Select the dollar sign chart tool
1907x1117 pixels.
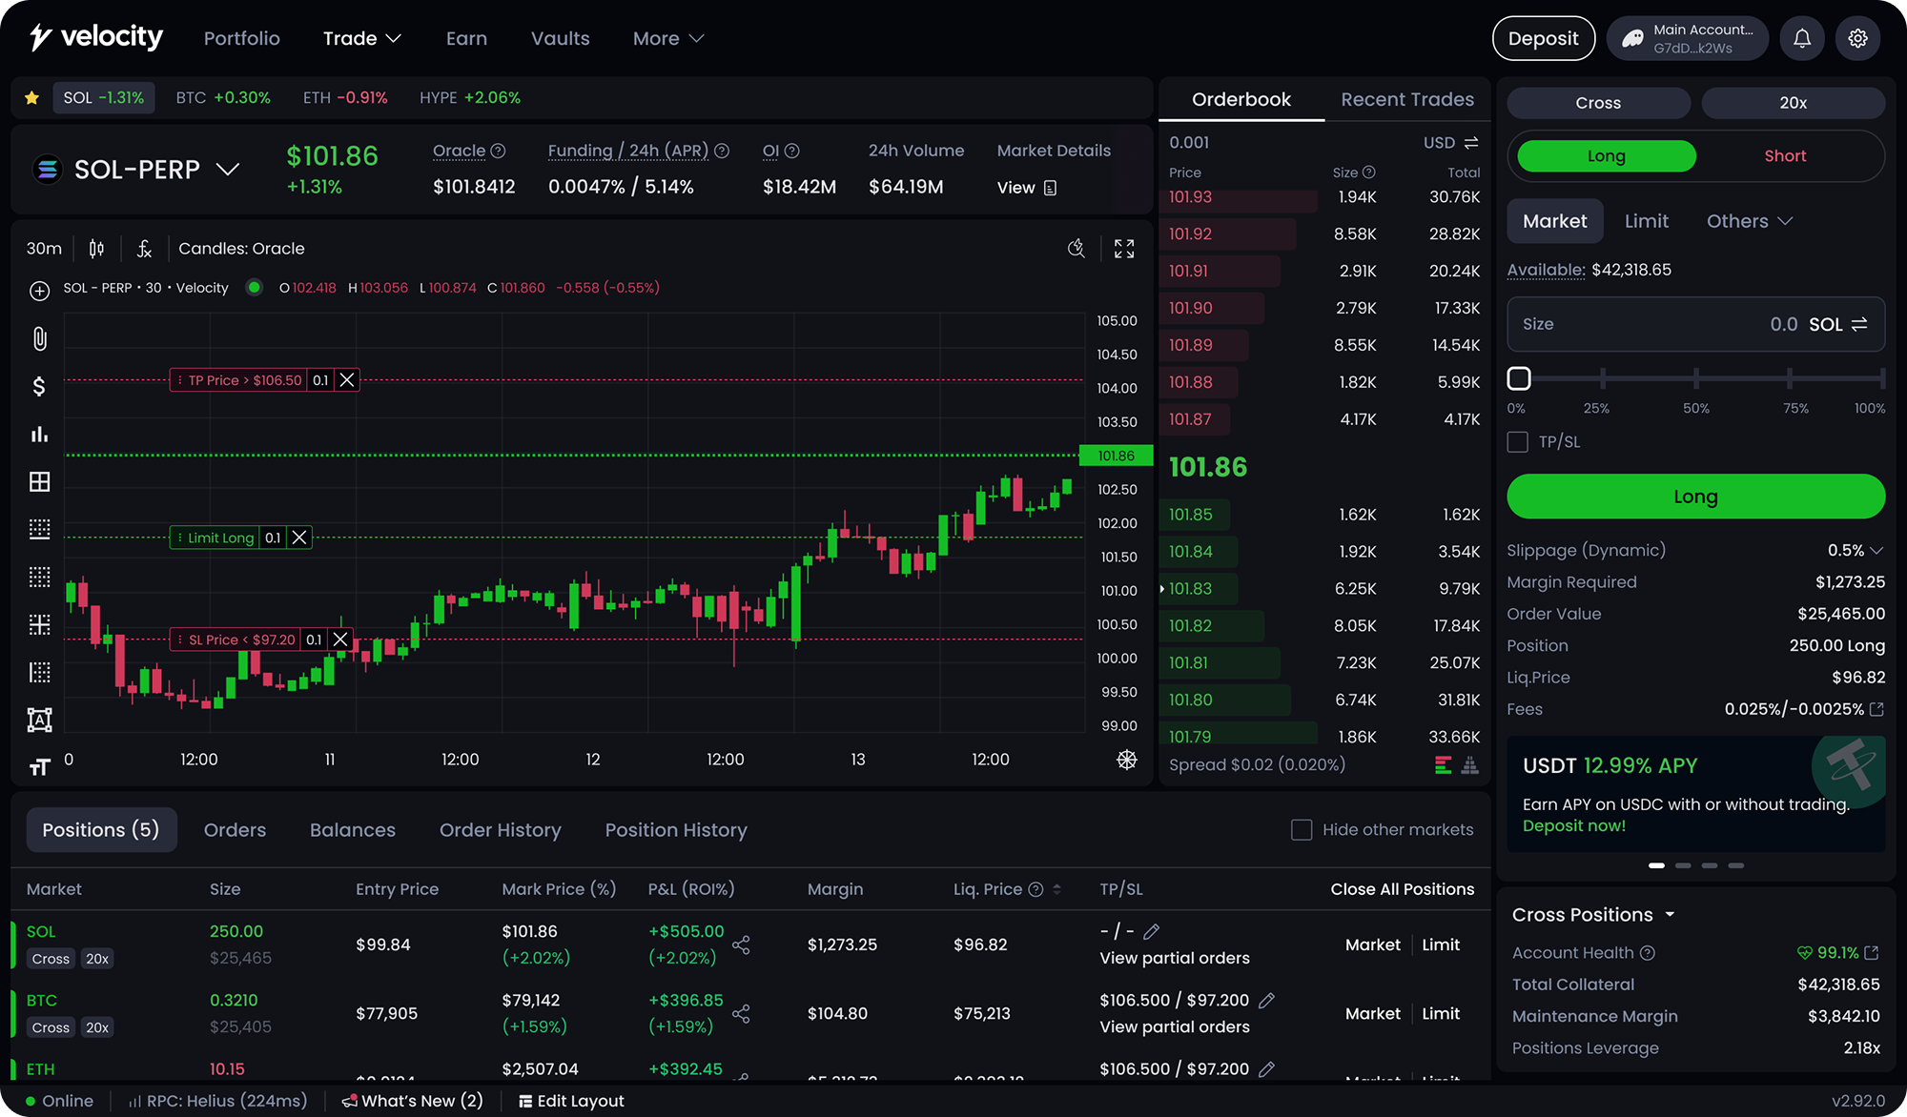pyautogui.click(x=39, y=386)
